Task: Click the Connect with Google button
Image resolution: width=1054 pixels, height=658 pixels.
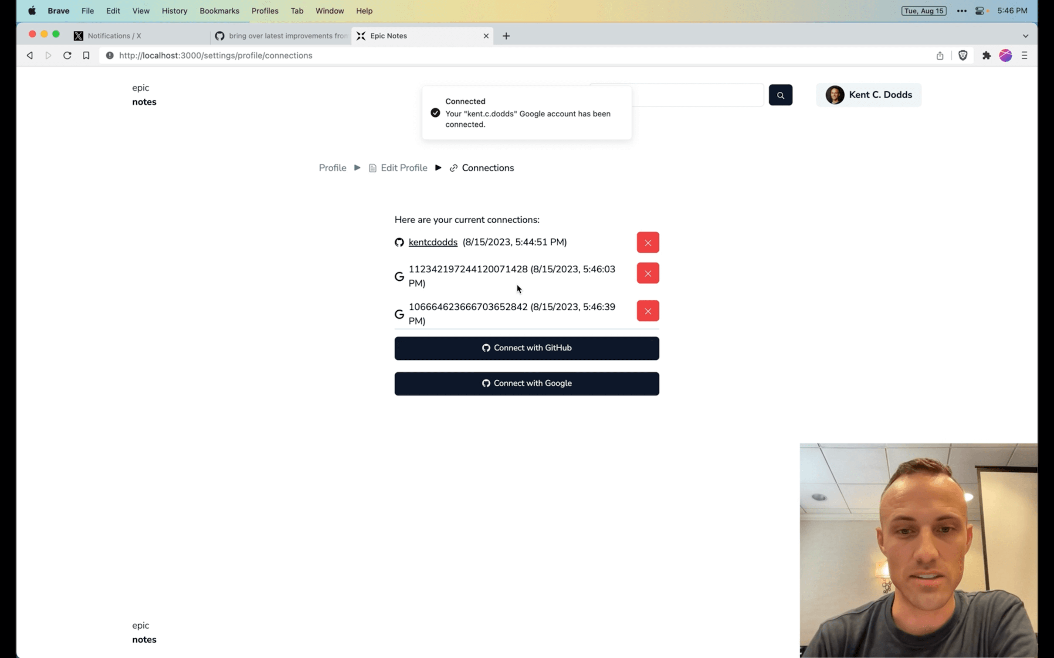Action: point(526,383)
